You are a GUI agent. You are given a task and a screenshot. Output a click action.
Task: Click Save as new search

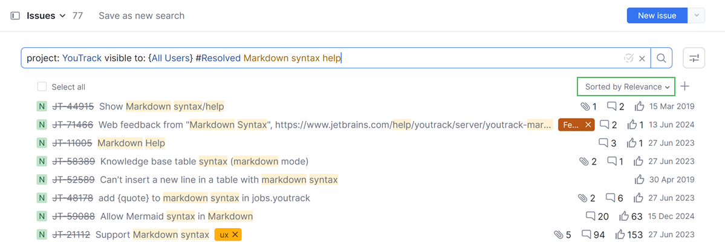tap(141, 16)
